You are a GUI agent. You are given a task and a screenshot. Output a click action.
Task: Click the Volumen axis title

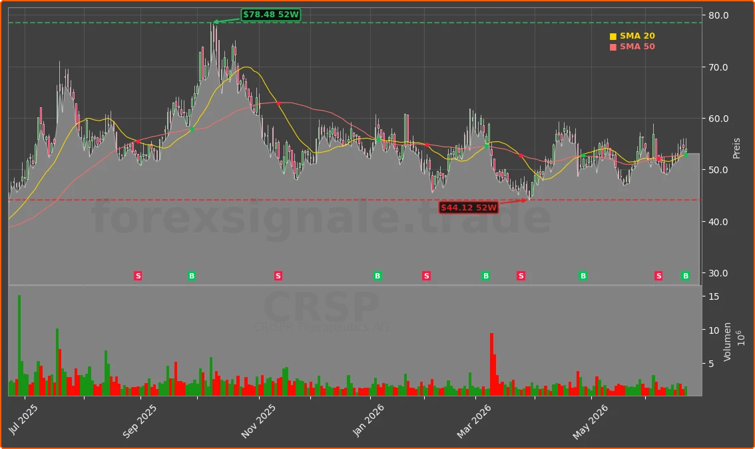[x=727, y=342]
